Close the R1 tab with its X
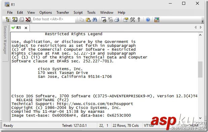 point(26,28)
